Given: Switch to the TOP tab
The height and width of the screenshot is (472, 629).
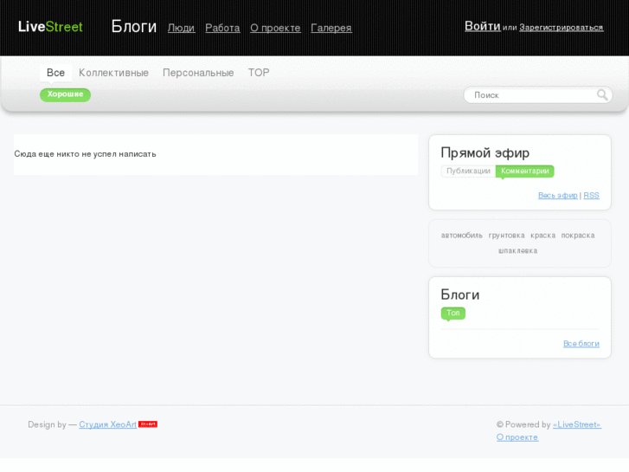Looking at the screenshot, I should coord(259,73).
